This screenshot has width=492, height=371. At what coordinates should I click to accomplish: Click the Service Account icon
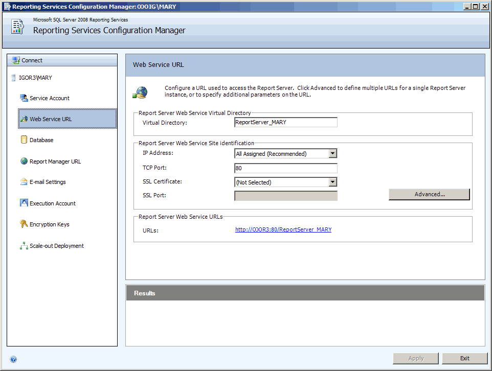[x=24, y=98]
